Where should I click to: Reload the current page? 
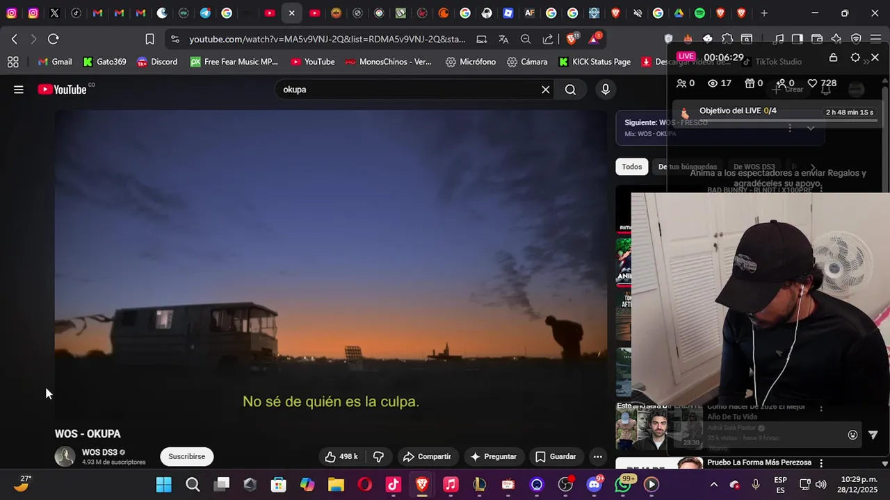click(x=54, y=39)
